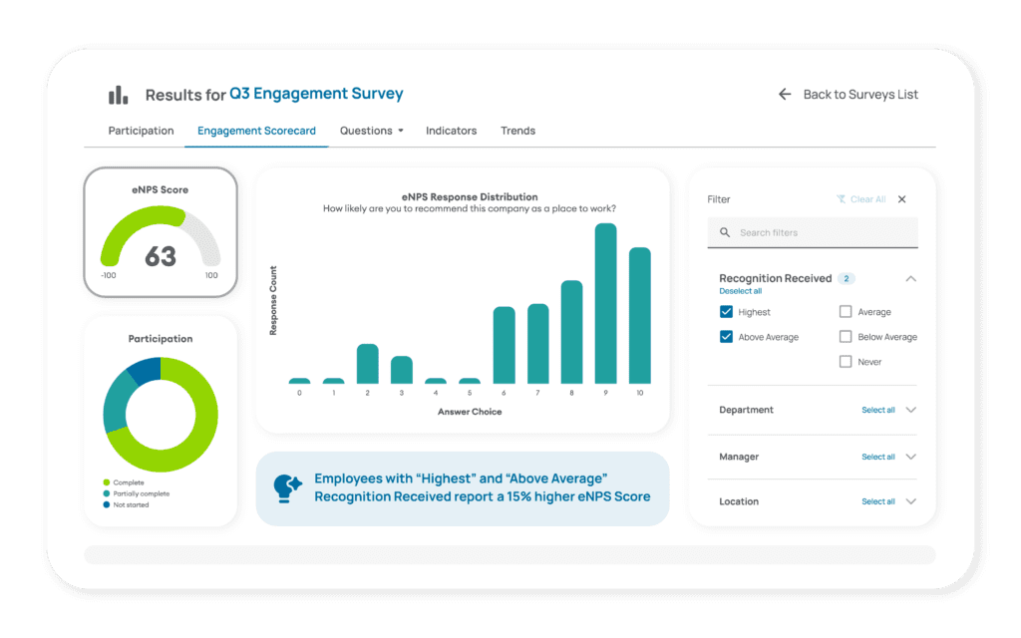This screenshot has height=638, width=1021.
Task: Click the Participation donut chart
Action: (160, 414)
